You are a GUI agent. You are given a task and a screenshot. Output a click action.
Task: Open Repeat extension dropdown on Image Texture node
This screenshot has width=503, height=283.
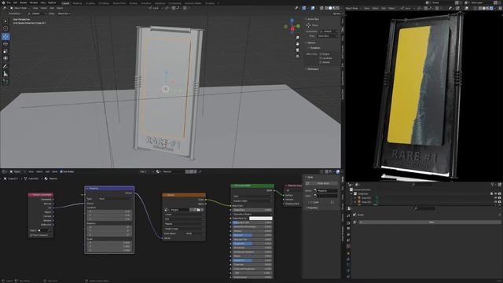point(184,224)
